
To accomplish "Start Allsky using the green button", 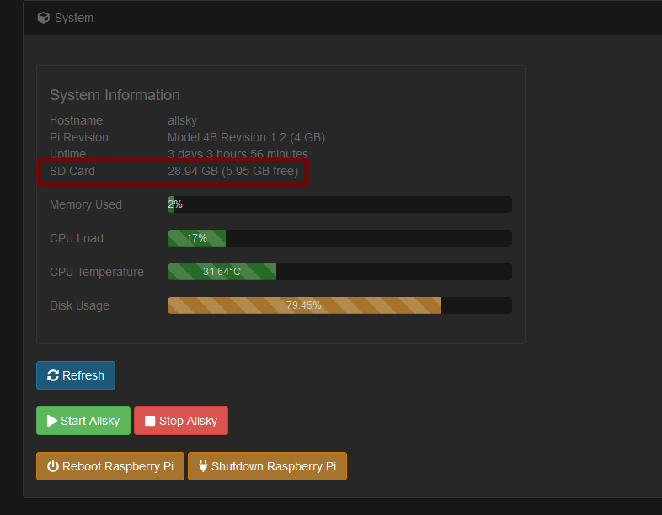I will click(x=83, y=421).
